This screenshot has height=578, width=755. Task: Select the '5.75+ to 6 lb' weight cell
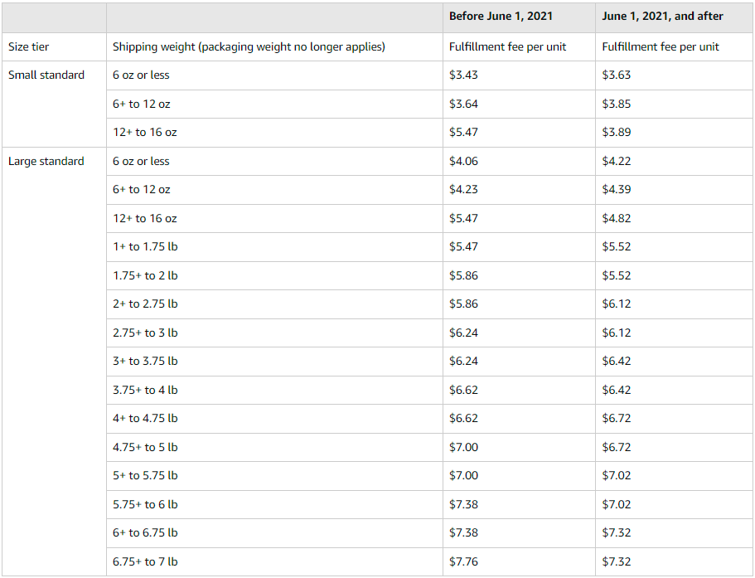tap(274, 505)
